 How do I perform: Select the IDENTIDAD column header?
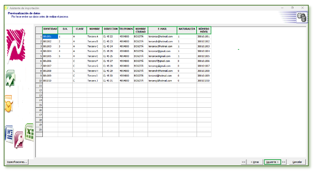pyautogui.click(x=50, y=30)
